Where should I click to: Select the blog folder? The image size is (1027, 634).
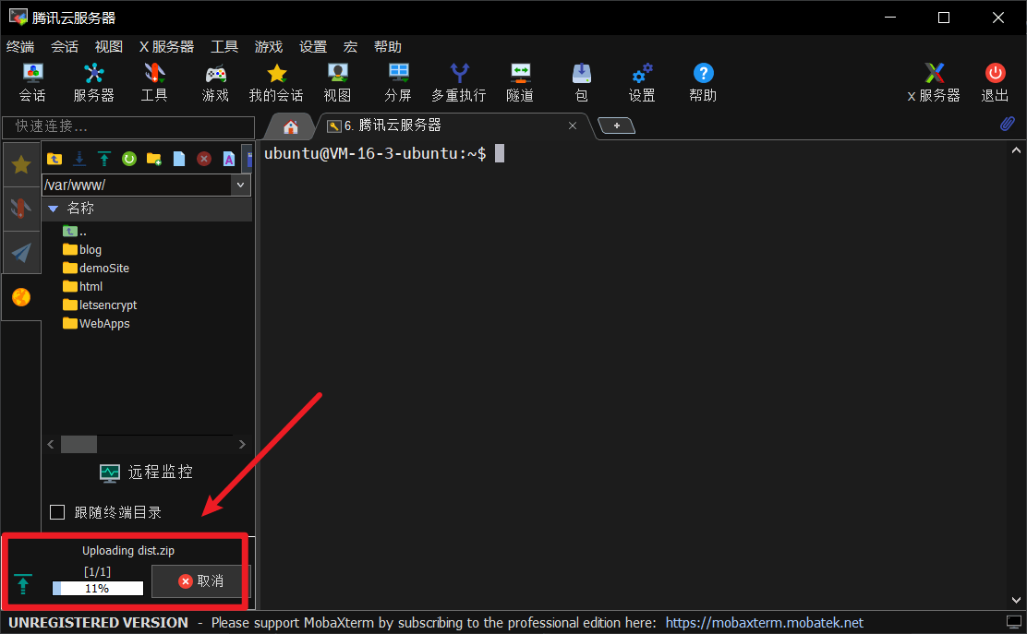(x=82, y=249)
